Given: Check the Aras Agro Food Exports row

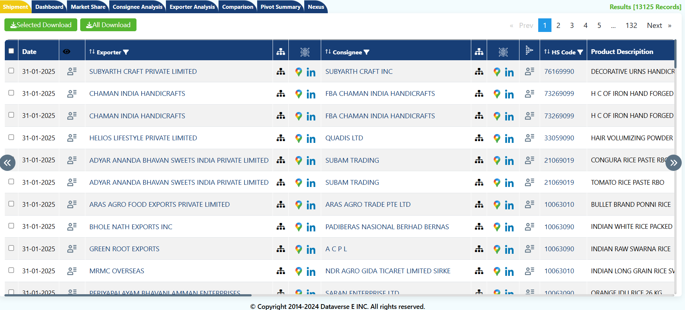Looking at the screenshot, I should pos(11,204).
